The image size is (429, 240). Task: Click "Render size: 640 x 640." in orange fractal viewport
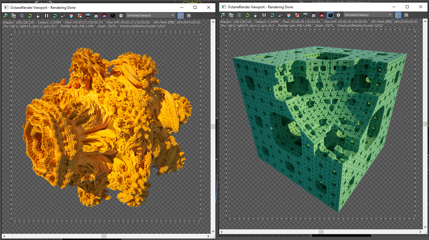(x=78, y=26)
